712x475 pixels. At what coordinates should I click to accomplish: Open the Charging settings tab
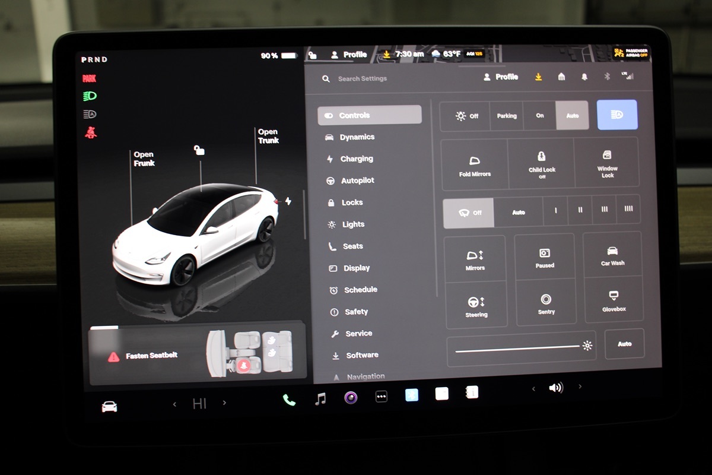click(x=356, y=159)
